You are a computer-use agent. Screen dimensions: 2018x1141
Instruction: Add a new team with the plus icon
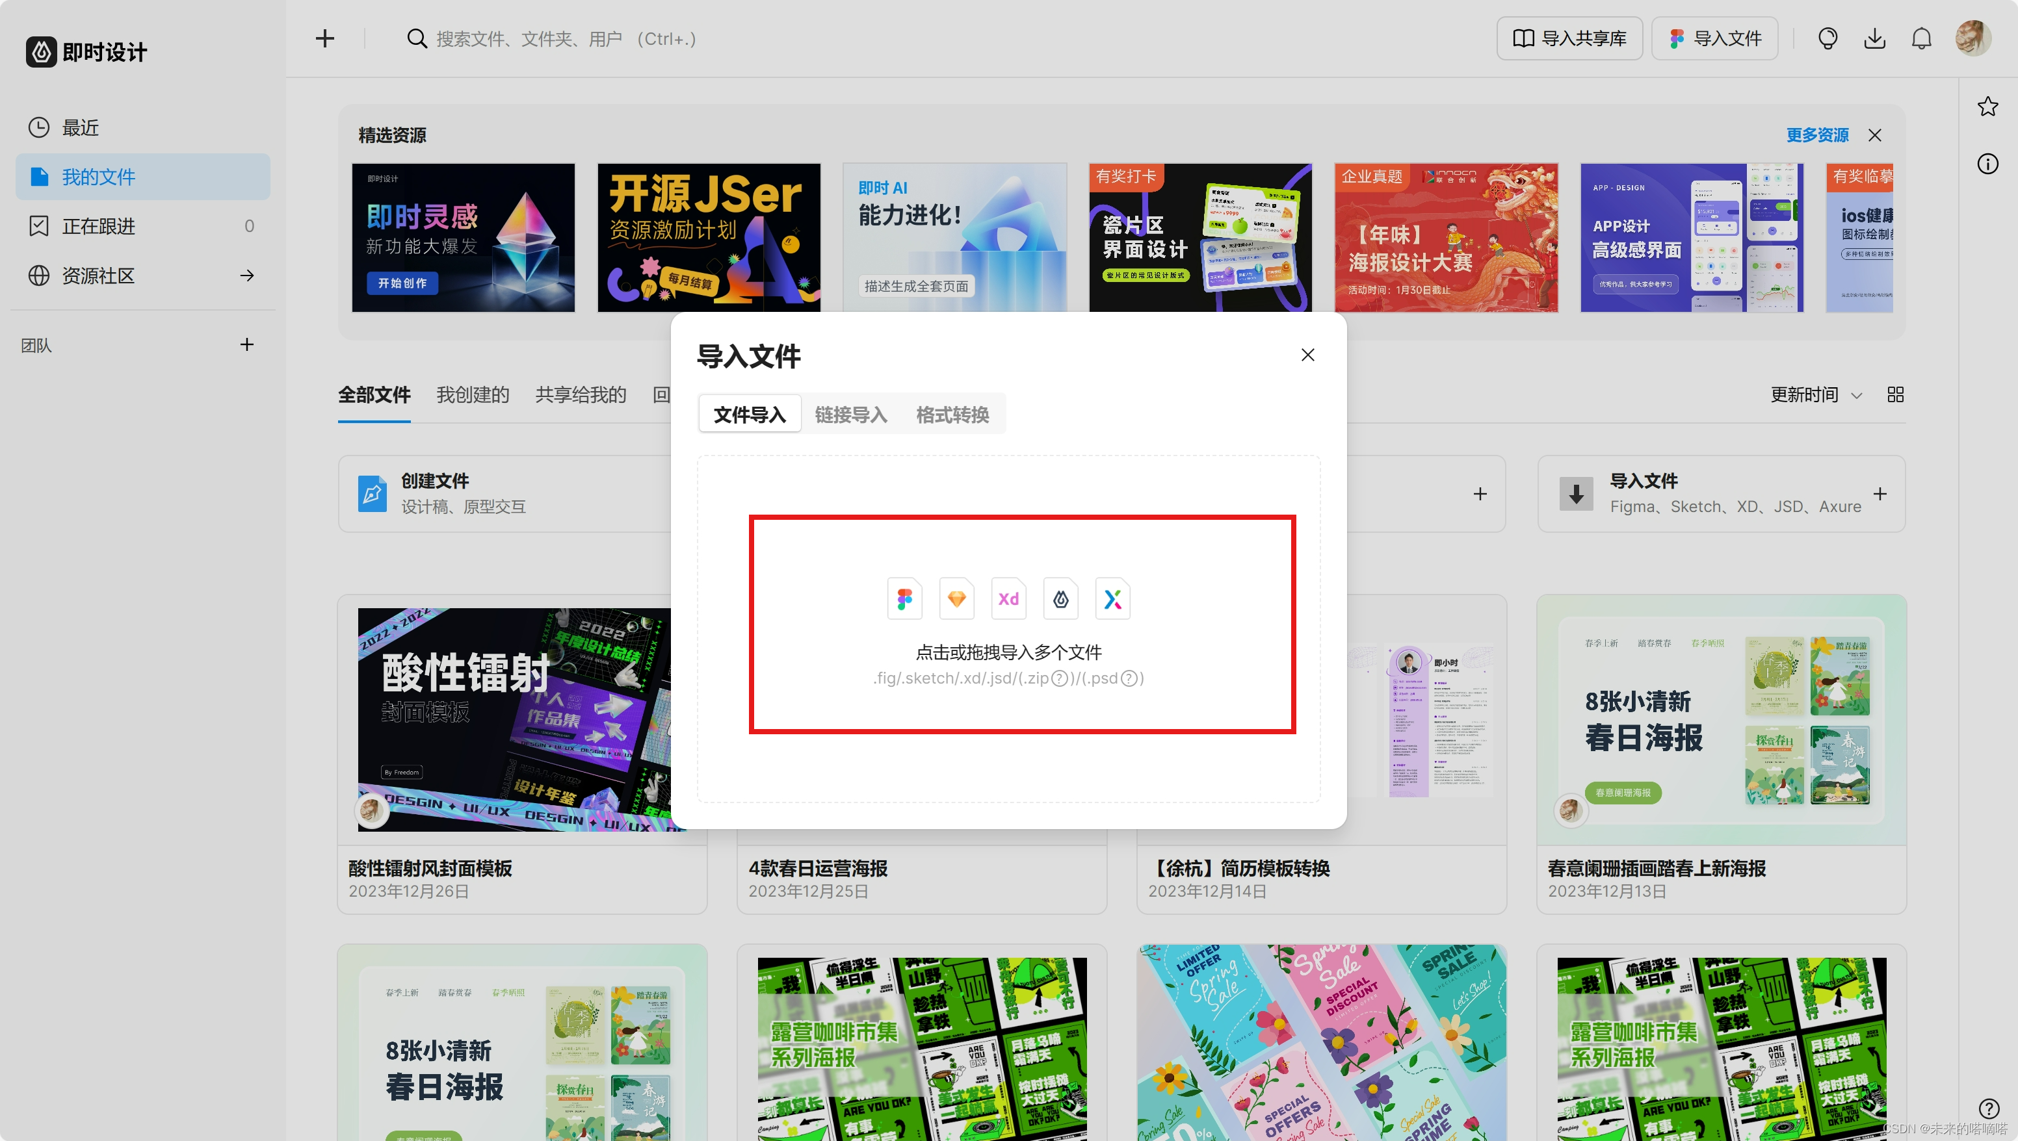pyautogui.click(x=247, y=344)
